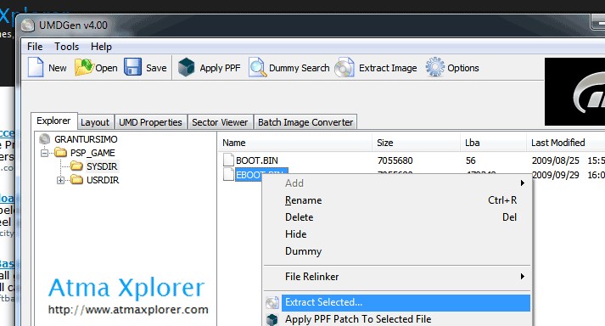Viewport: 605px width, 326px height.
Task: Collapse the PSP_GAME tree node
Action: 45,153
